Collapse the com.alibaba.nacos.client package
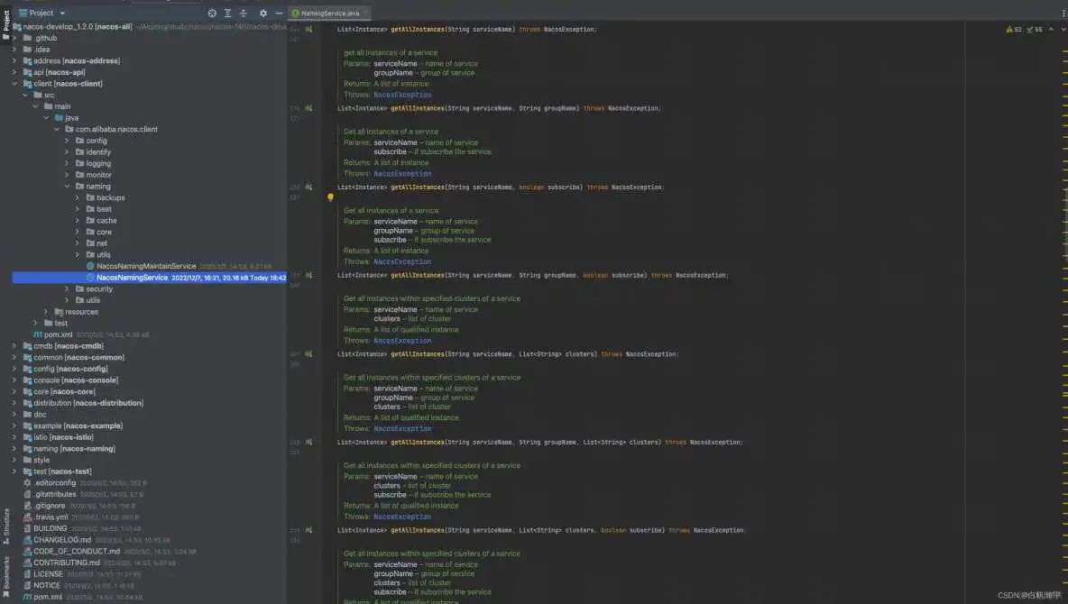The image size is (1068, 604). tap(57, 130)
